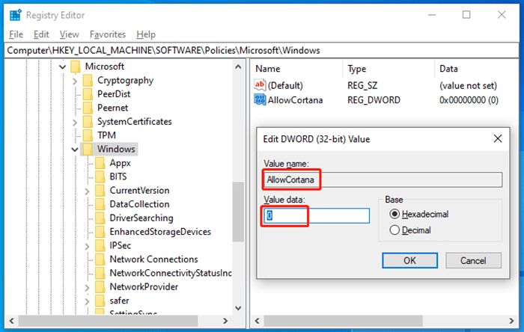The image size is (524, 332).
Task: Click the '0x00000000 (0)' data cell
Action: [x=469, y=99]
